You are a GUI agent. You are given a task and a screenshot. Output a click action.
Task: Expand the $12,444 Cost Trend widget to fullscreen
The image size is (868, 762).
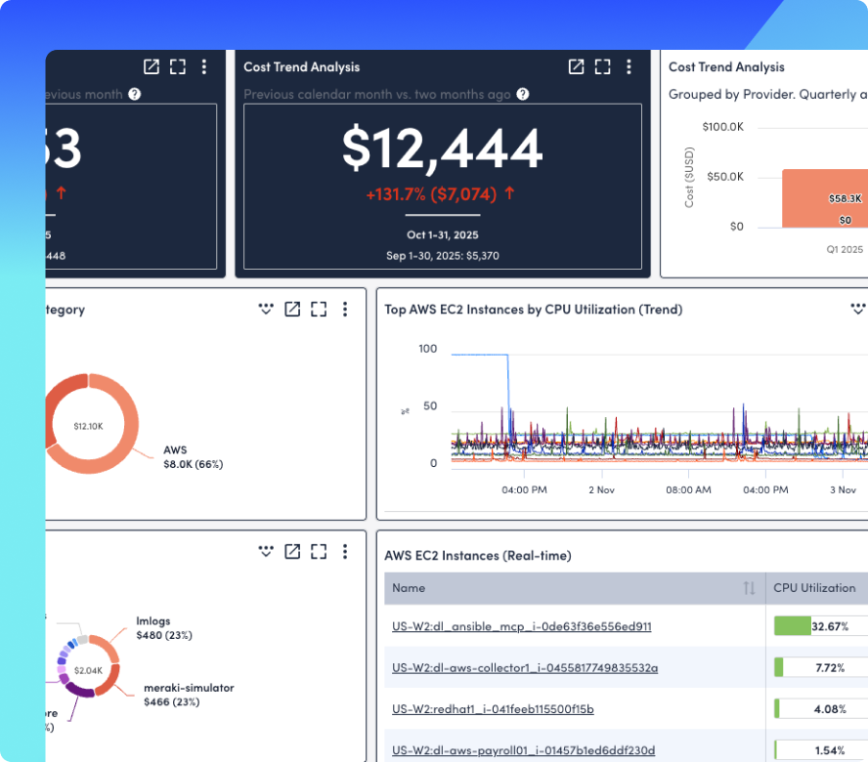click(x=603, y=66)
